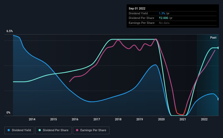Select the 2014 tick on the time axis

(x=32, y=119)
